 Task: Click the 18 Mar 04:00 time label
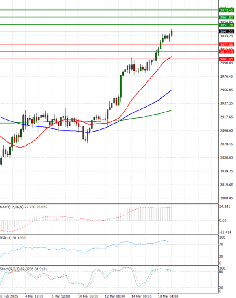click(x=169, y=295)
